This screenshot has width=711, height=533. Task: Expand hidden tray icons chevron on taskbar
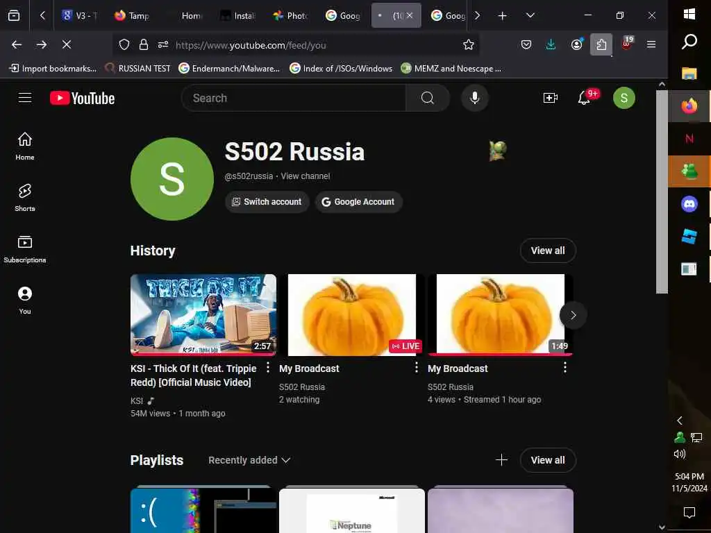click(679, 421)
